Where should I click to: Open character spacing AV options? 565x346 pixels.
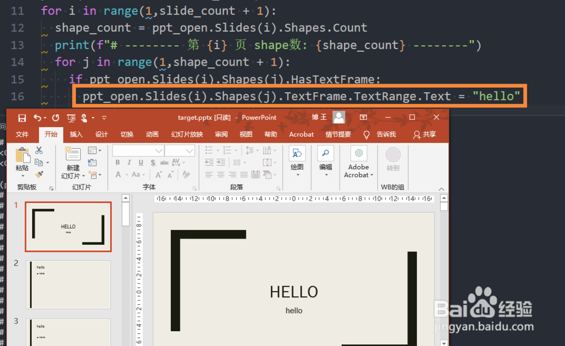178,163
